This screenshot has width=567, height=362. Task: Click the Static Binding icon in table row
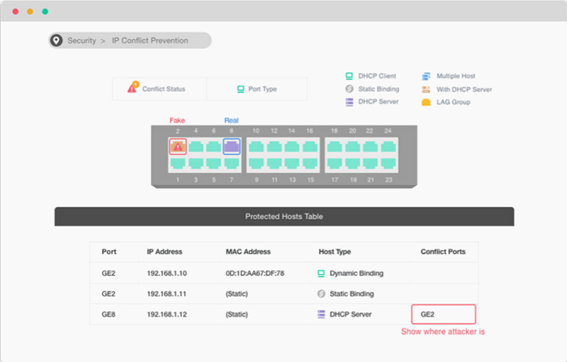coord(321,294)
